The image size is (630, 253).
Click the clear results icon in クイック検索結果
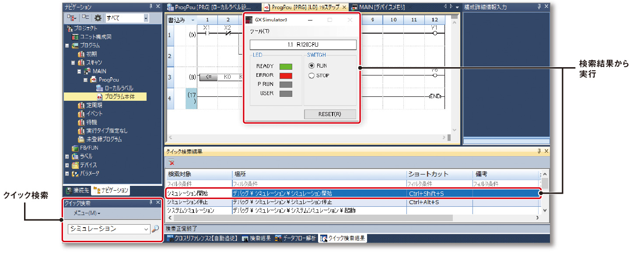[x=171, y=163]
